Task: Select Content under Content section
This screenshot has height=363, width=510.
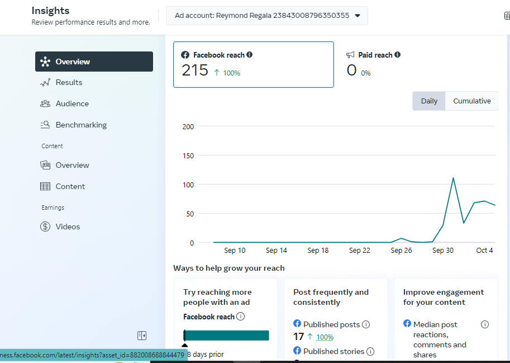Action: 70,186
